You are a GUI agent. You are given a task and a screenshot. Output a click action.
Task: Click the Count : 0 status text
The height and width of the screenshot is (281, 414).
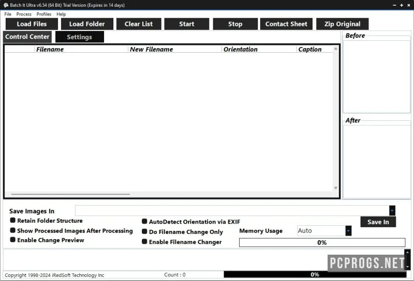175,275
